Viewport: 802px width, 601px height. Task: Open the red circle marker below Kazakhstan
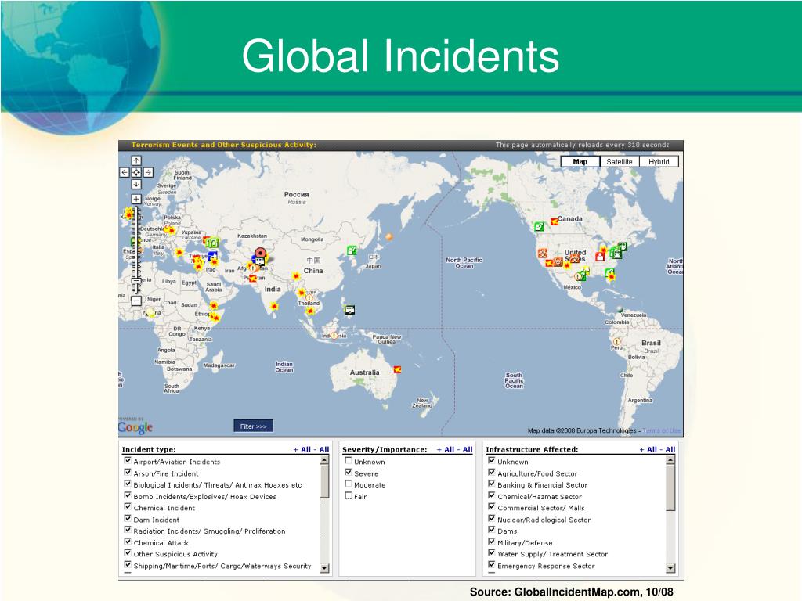coord(261,253)
